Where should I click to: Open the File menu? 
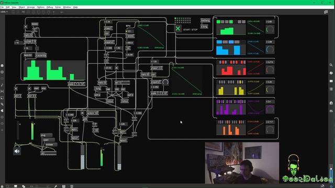(x=2, y=7)
